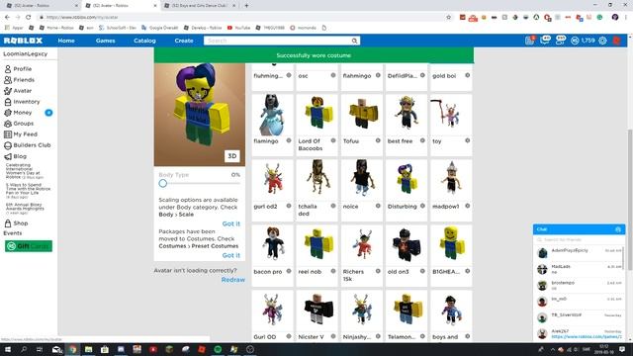Open the notifications icon in the header
Screen dimensions: 633x356
[530, 40]
